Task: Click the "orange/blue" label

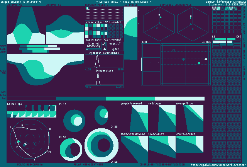Action: tap(184, 104)
